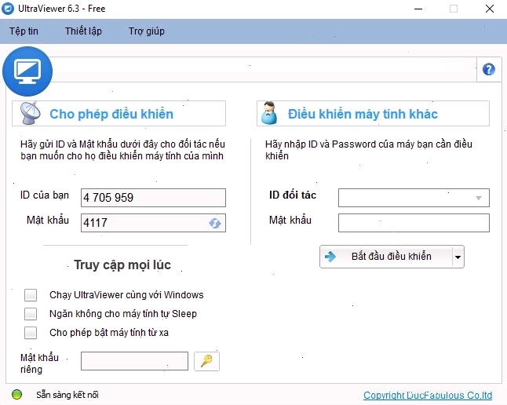
Task: Click the ID đối tác label
Action: coord(293,195)
